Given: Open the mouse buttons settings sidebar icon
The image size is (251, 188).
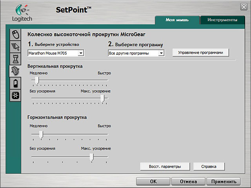Looking at the screenshot, I should point(15,34).
